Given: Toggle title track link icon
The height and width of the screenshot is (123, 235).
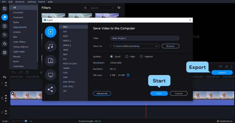Looking at the screenshot, I should tap(6, 85).
